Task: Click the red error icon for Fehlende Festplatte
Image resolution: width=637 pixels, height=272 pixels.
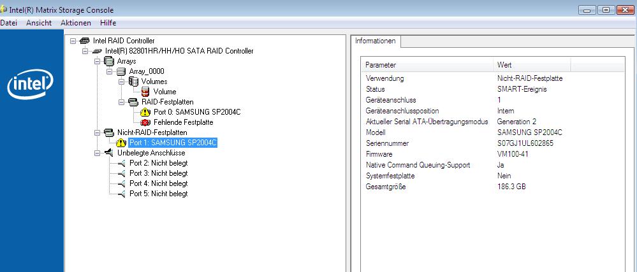Action: point(145,122)
